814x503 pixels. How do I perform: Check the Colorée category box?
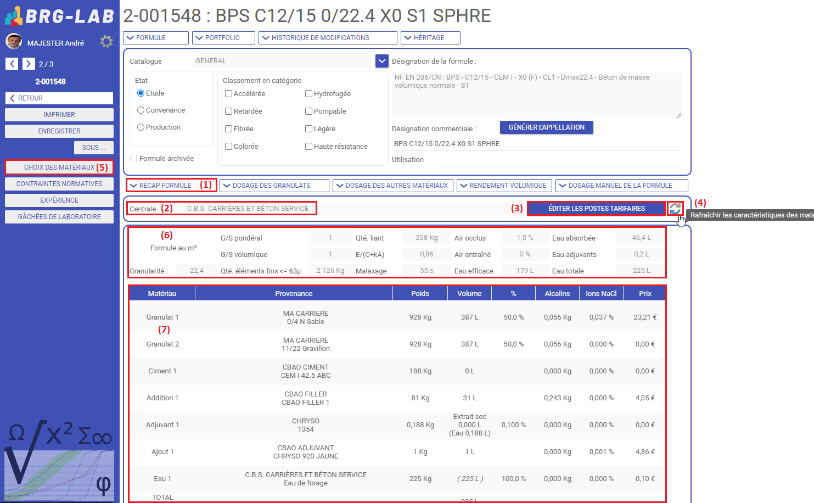229,147
